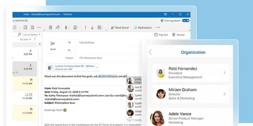The height and width of the screenshot is (126, 253).
Task: Click Patti Fernandez's avatar in Organization
Action: 161,73
